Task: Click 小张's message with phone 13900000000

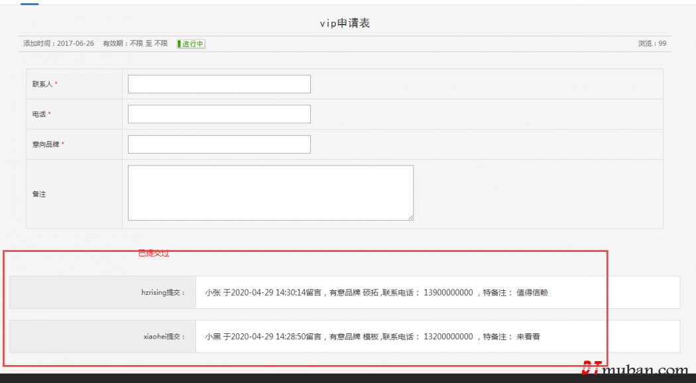Action: tap(376, 292)
